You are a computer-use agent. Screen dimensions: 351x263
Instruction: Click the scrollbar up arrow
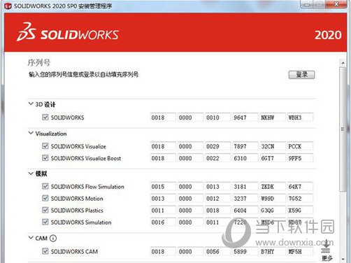[x=343, y=63]
